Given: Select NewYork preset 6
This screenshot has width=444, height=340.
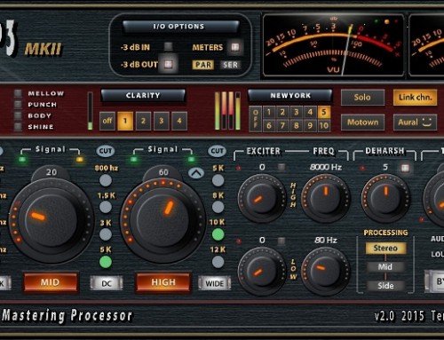Looking at the screenshot, I should coord(269,125).
